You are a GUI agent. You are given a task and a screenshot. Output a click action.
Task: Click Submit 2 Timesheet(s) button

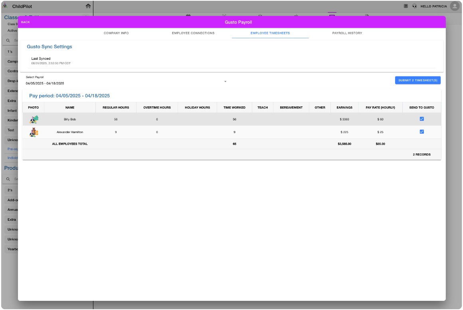417,80
